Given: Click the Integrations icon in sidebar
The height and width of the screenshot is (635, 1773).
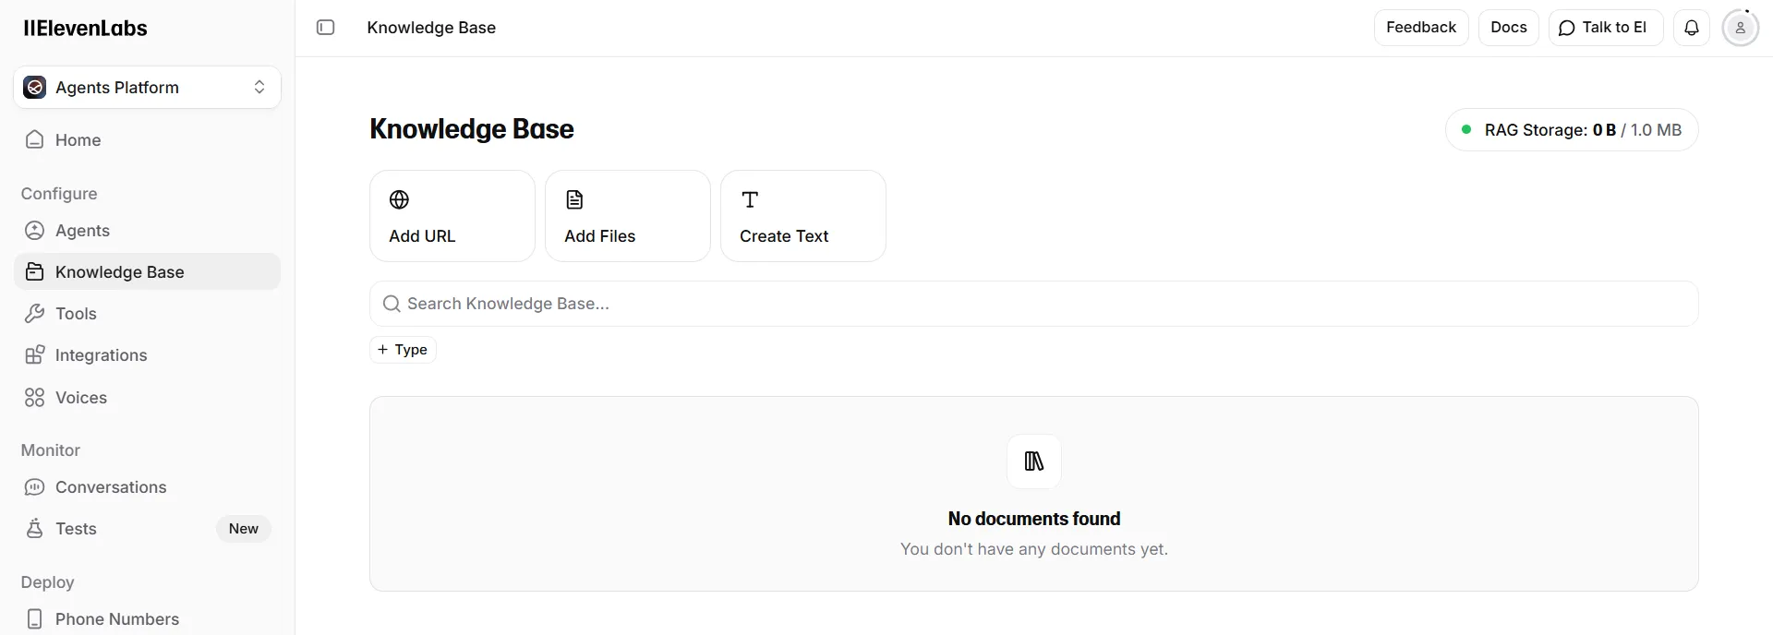Looking at the screenshot, I should click(35, 355).
